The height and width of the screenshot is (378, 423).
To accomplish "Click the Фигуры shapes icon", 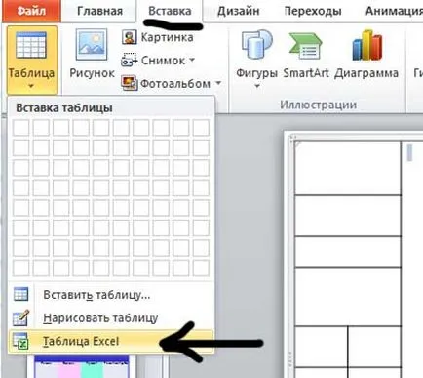I will click(256, 46).
